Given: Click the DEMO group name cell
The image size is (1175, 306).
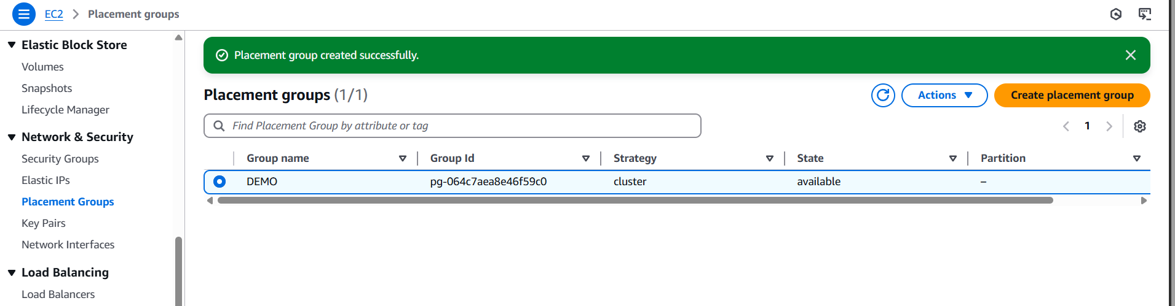Looking at the screenshot, I should (262, 182).
